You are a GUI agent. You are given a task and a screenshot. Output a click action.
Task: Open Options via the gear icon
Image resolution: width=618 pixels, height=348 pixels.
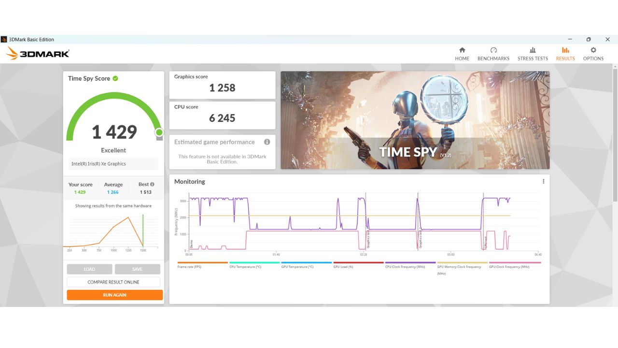pos(593,50)
